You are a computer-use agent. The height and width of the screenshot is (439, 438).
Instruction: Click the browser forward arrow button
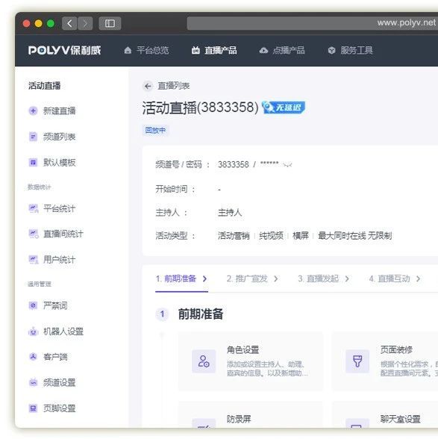tap(85, 23)
